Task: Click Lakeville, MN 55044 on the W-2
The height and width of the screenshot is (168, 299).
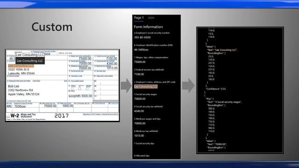Action: click(21, 73)
